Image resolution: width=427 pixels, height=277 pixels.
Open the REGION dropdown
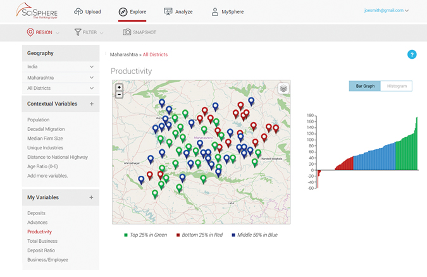click(x=43, y=32)
